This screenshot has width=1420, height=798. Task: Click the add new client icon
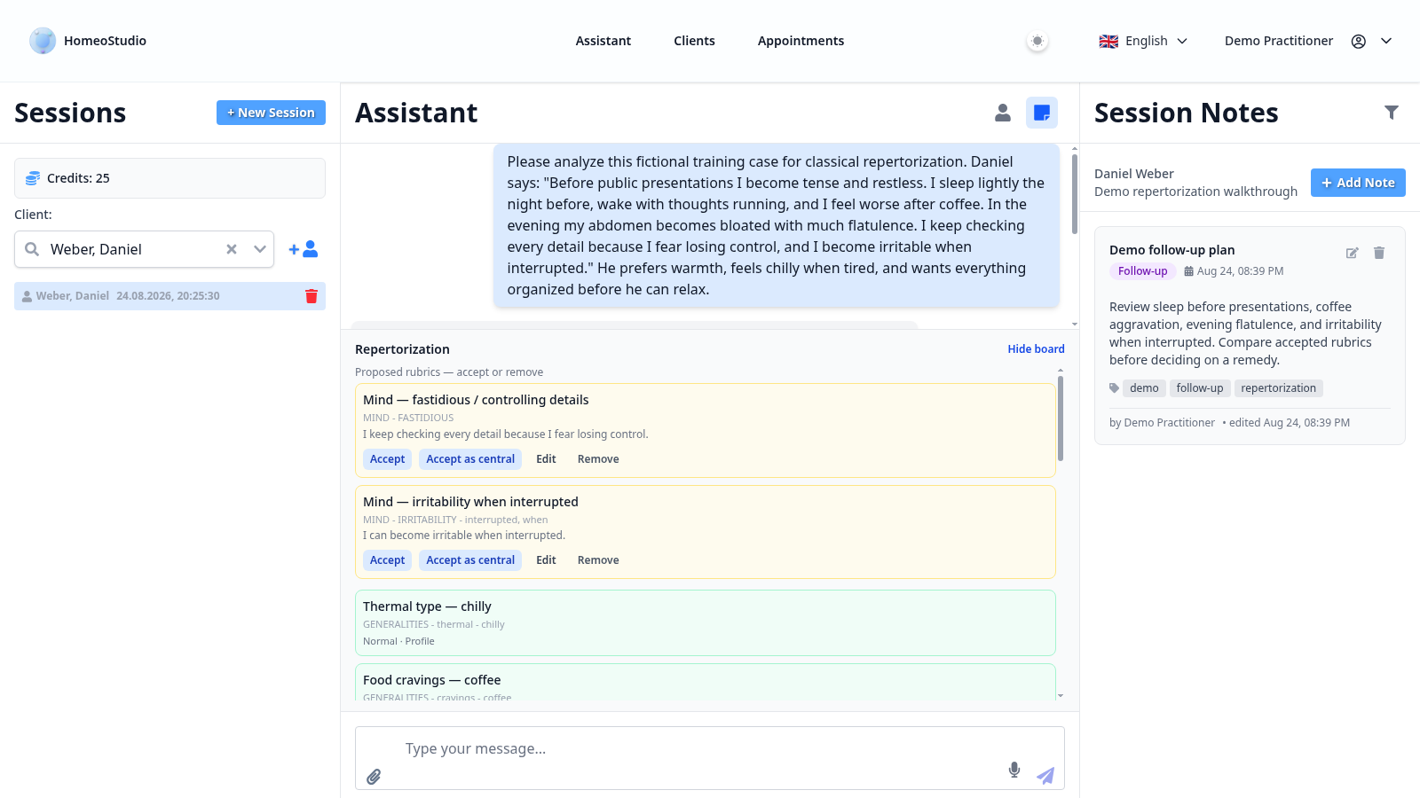pos(304,249)
